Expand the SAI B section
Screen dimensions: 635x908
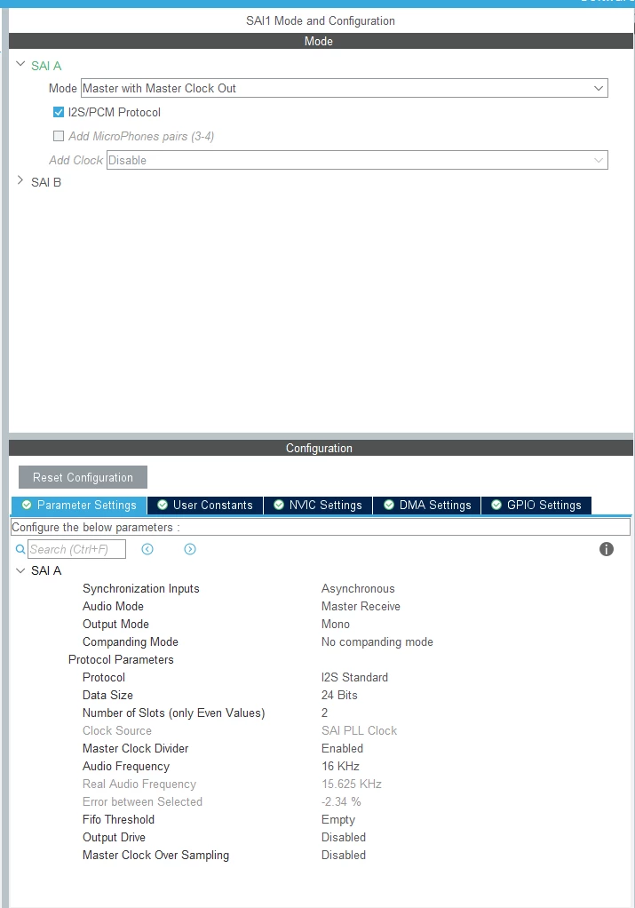click(x=20, y=181)
